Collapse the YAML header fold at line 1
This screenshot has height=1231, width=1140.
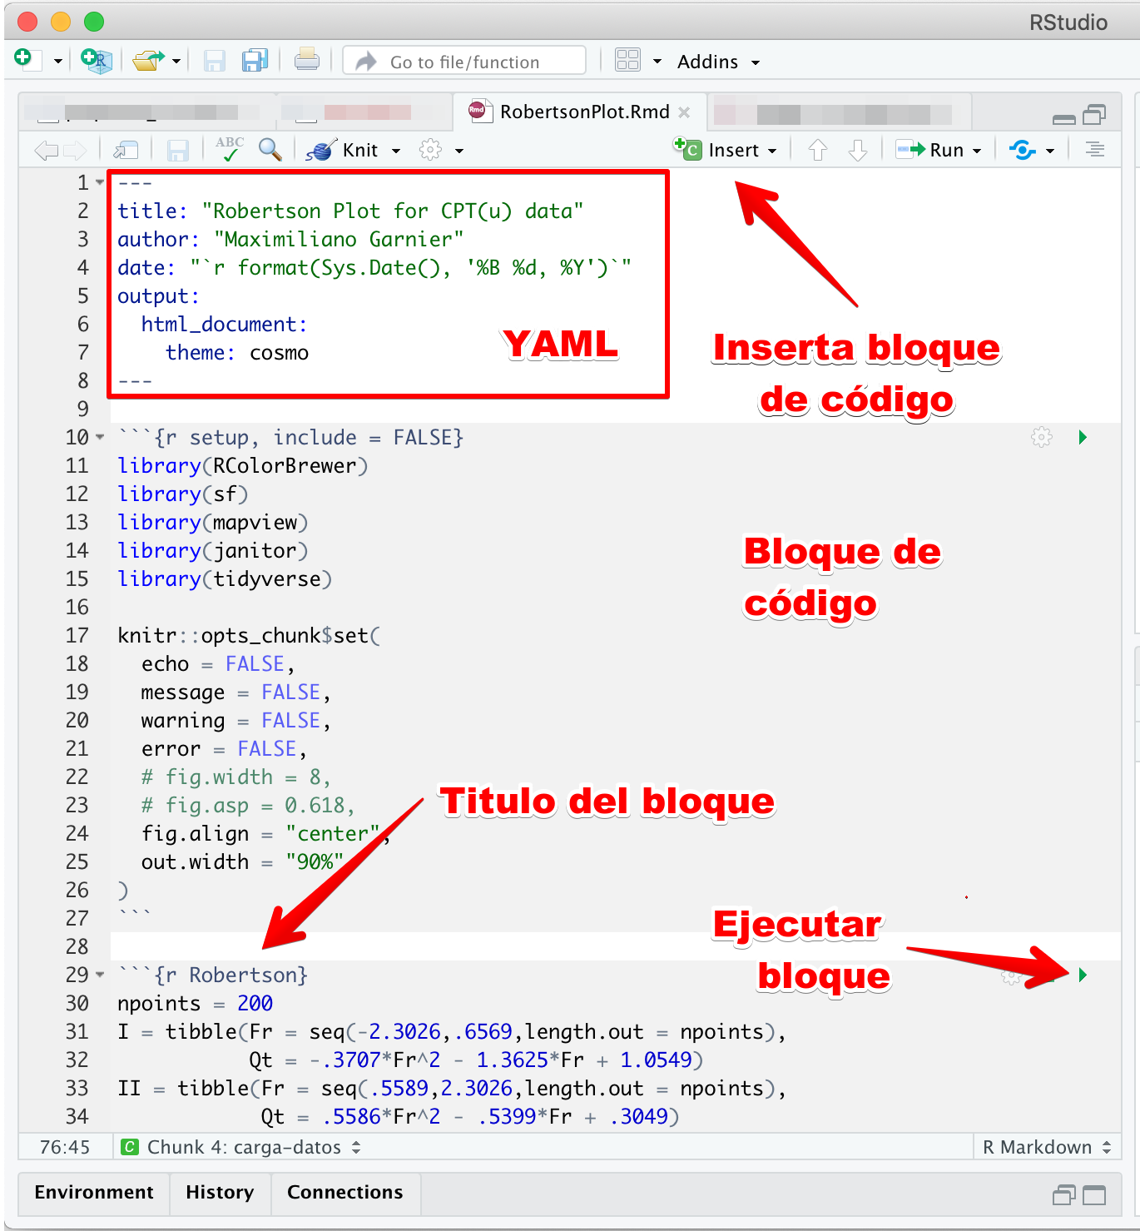click(x=100, y=182)
